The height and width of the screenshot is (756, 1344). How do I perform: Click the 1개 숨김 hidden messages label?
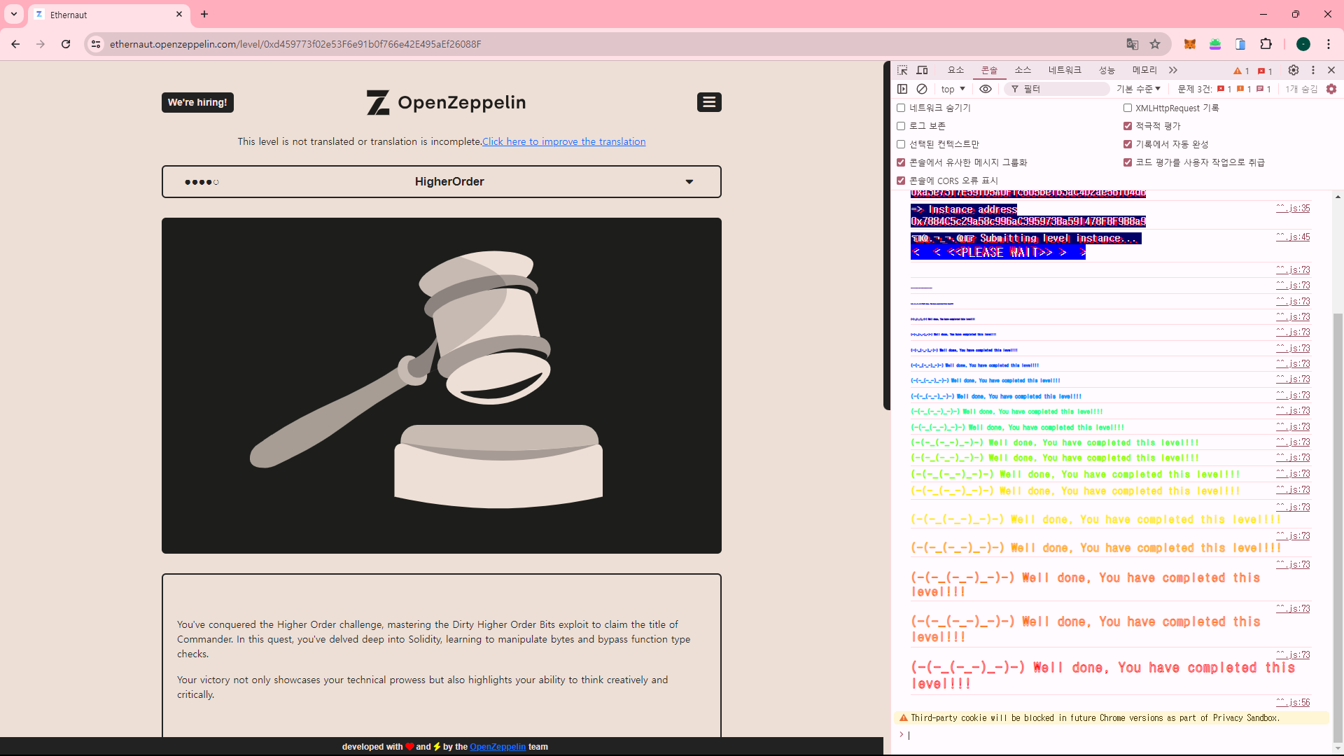click(1301, 89)
